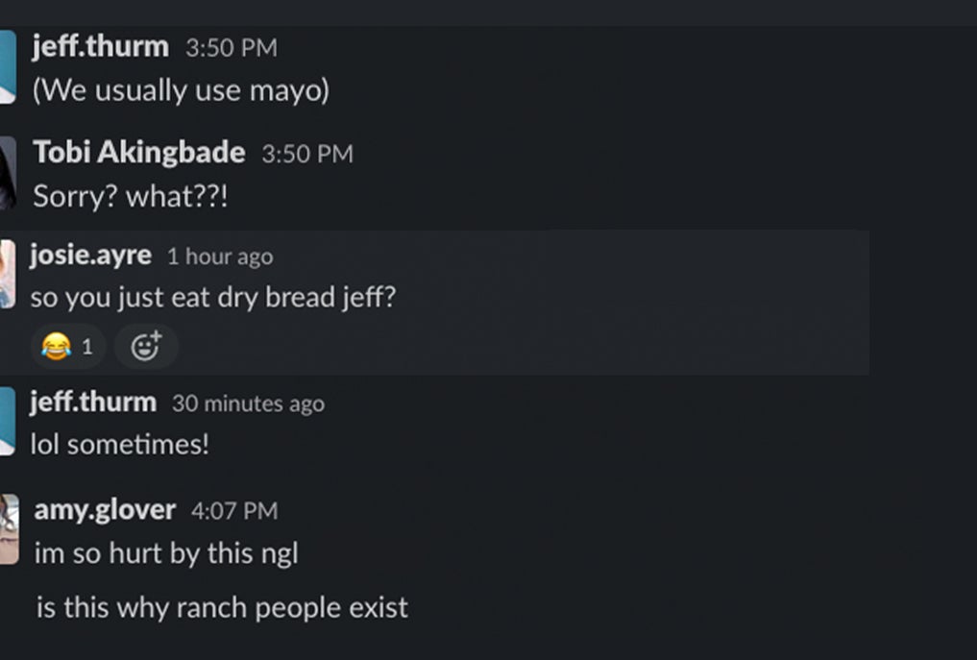Viewport: 977px width, 660px height.
Task: Click the "30 minutes ago" timestamp
Action: click(248, 403)
